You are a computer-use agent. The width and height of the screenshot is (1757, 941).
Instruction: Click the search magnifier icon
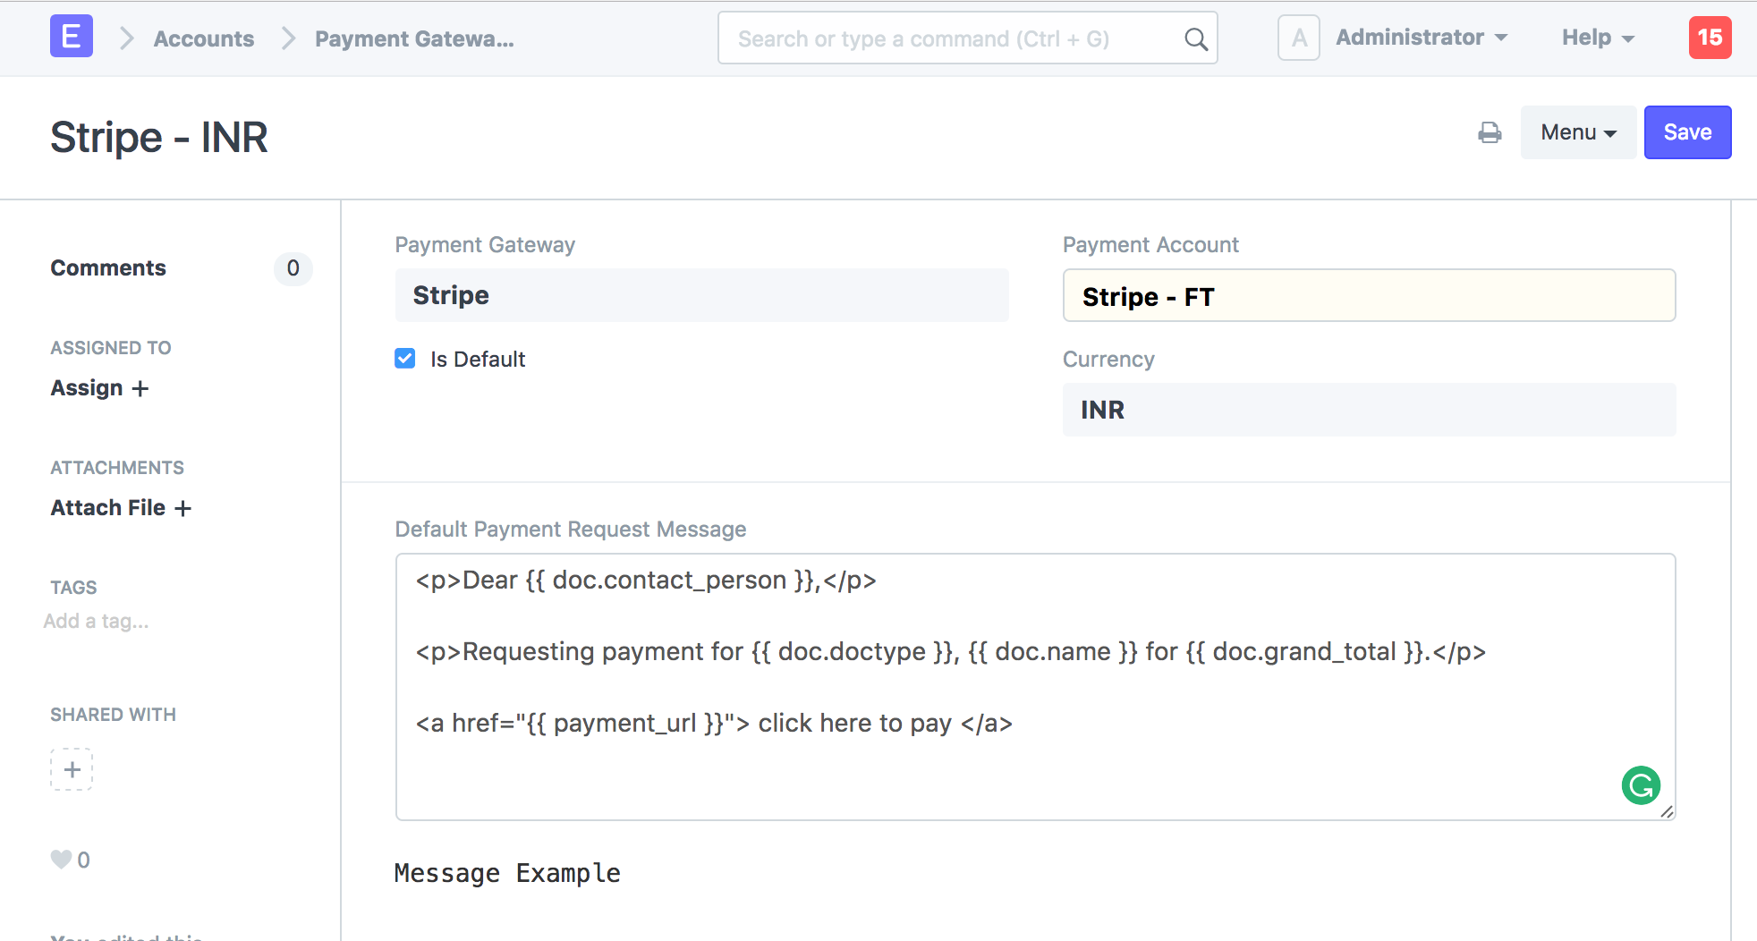point(1195,38)
